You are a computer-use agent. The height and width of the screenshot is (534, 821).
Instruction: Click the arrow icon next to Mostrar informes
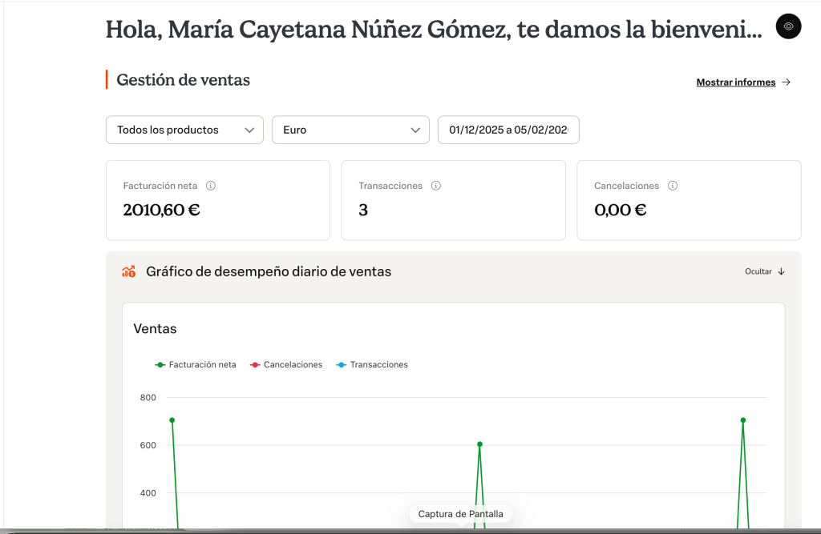point(787,82)
